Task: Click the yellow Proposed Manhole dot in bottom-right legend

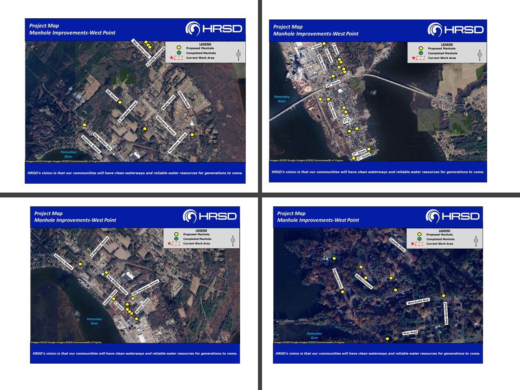Action: 419,234
